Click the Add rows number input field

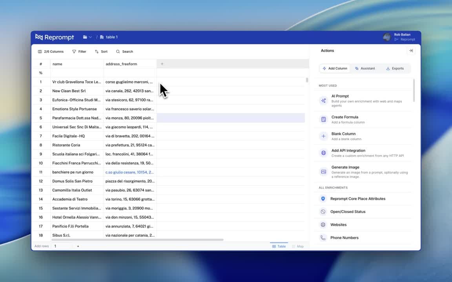[62, 246]
